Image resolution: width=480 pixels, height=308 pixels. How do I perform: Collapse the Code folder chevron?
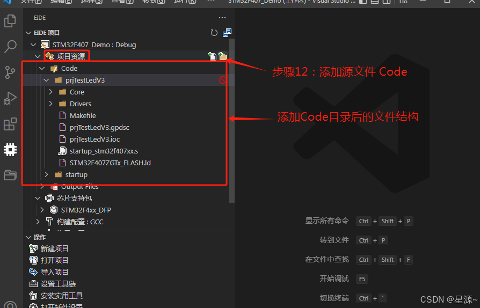tap(42, 69)
